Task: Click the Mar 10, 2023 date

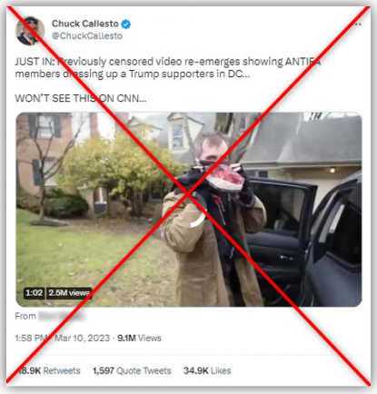Action: point(82,338)
